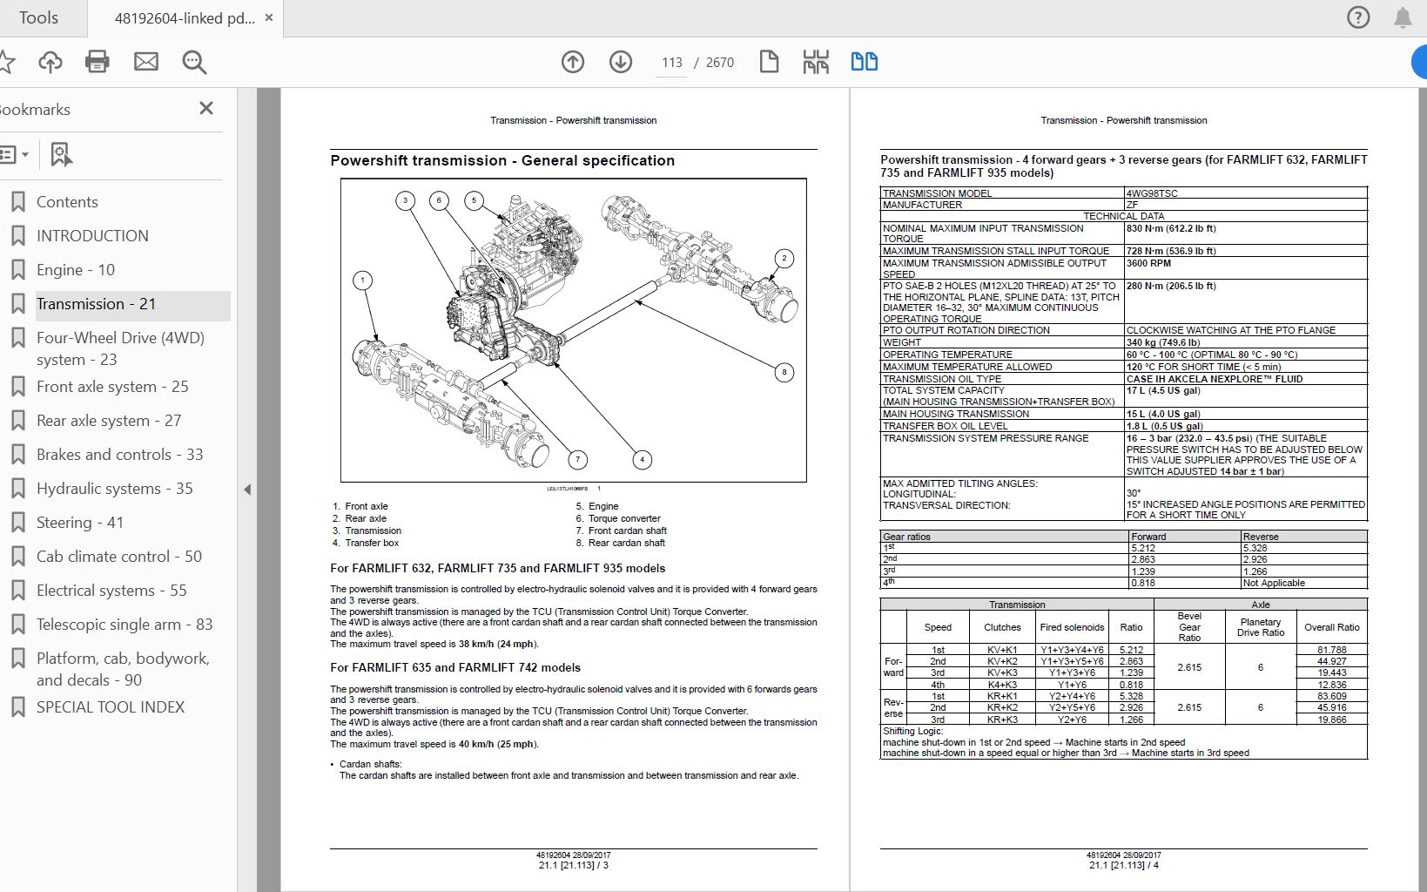Click bookmark icon beside Transmission - 21
The width and height of the screenshot is (1427, 892).
[x=17, y=304]
